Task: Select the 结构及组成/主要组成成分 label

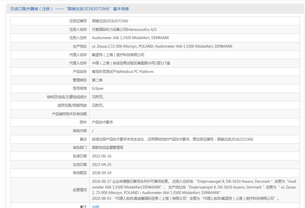Action: click(67, 97)
